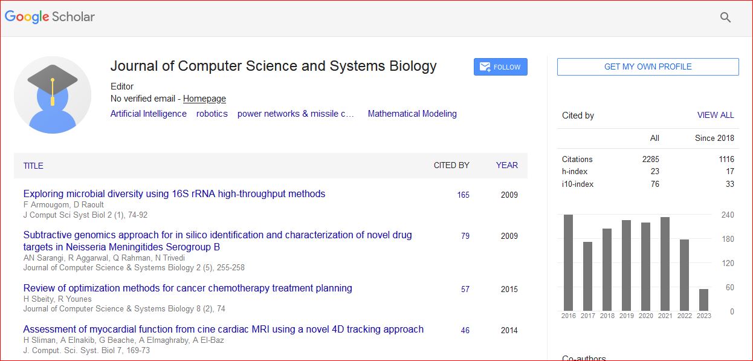Screen dimensions: 753x361
Task: Open the myocardial function cine MRI article
Action: 223,330
